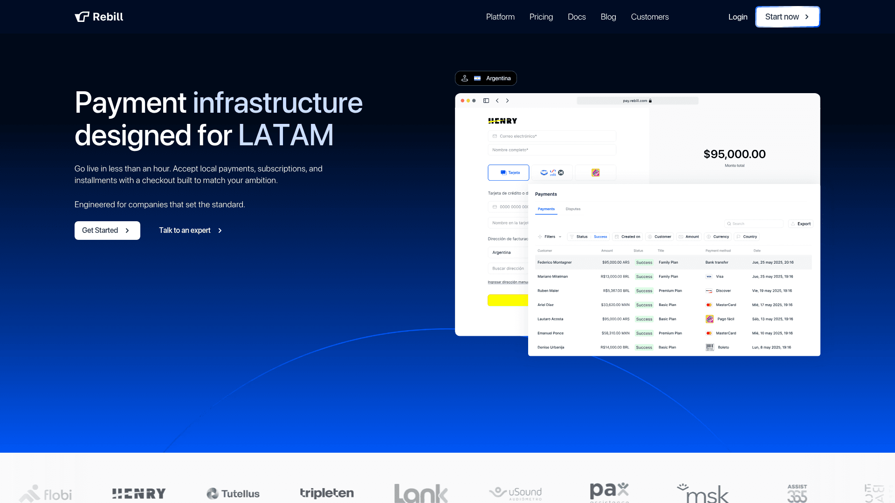Viewport: 895px width, 503px height.
Task: Click the Visa icon in Mitelman's row
Action: coord(709,277)
